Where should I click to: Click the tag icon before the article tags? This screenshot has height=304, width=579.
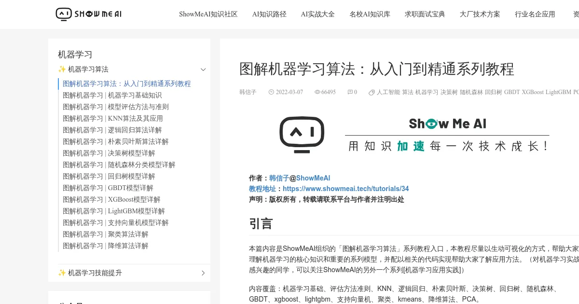372,92
